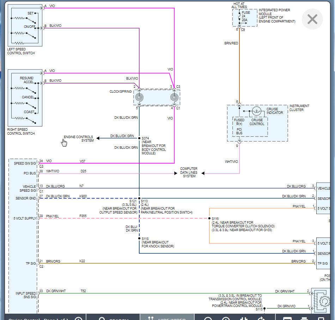
Task: Open the diagram info icon
Action: click(x=78, y=319)
